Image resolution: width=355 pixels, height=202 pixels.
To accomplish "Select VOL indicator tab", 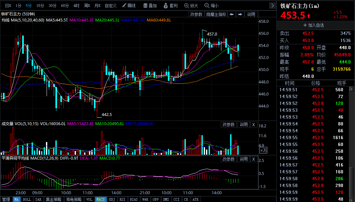I will pyautogui.click(x=89, y=199).
